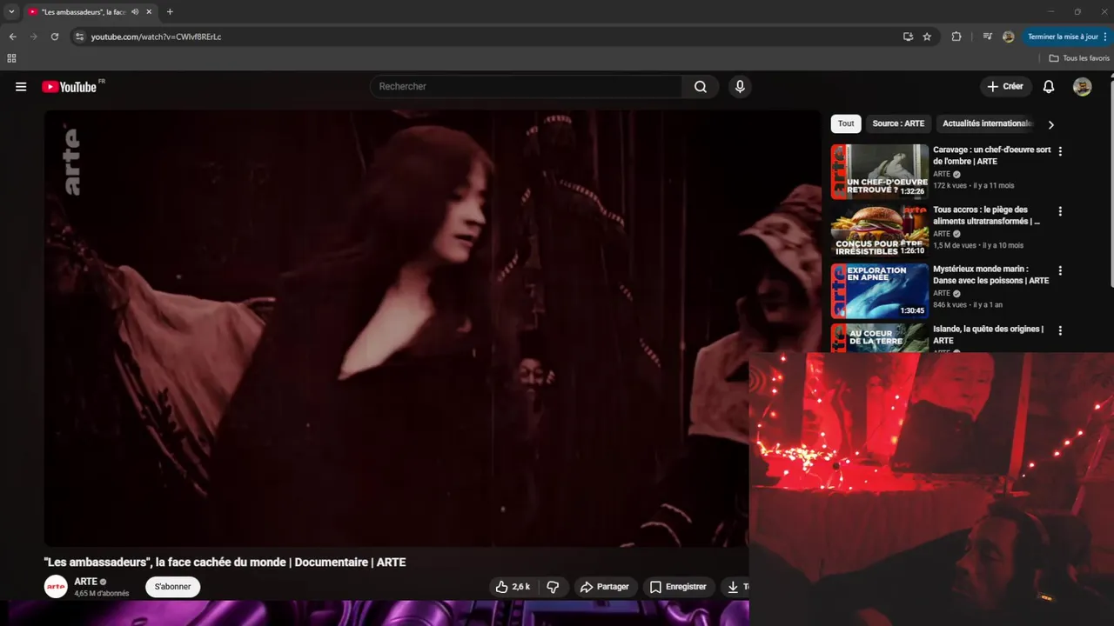Expand the tab search dropdown
This screenshot has width=1114, height=626.
pyautogui.click(x=11, y=12)
